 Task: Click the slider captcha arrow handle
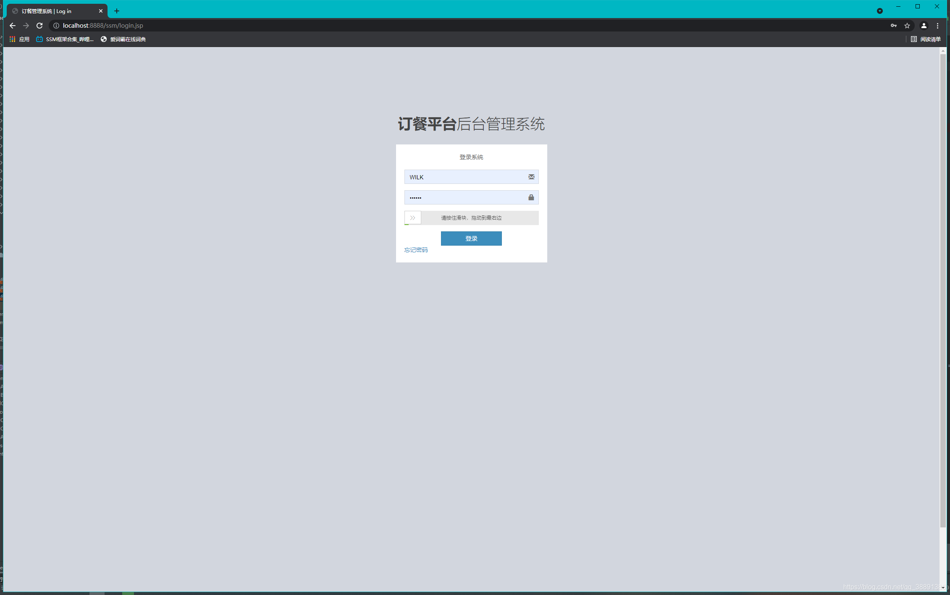(412, 218)
